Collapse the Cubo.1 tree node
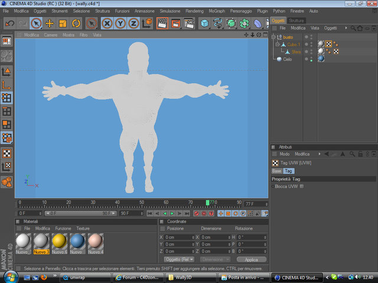 pos(278,44)
